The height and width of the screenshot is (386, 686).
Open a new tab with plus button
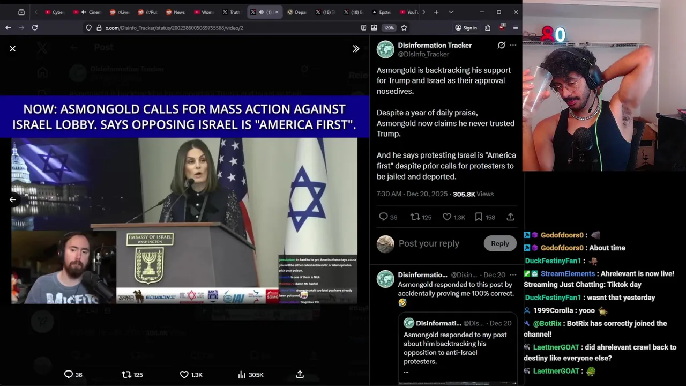pyautogui.click(x=436, y=12)
